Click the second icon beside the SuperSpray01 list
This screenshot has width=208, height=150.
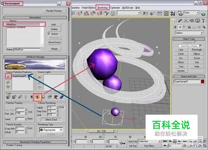[8, 82]
